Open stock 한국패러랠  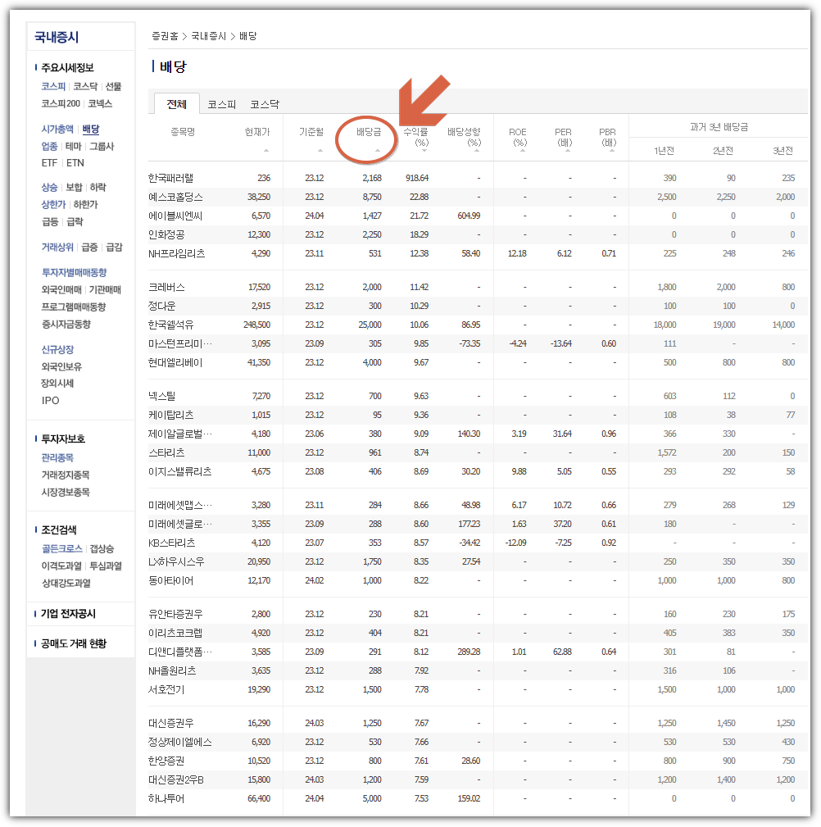(171, 179)
